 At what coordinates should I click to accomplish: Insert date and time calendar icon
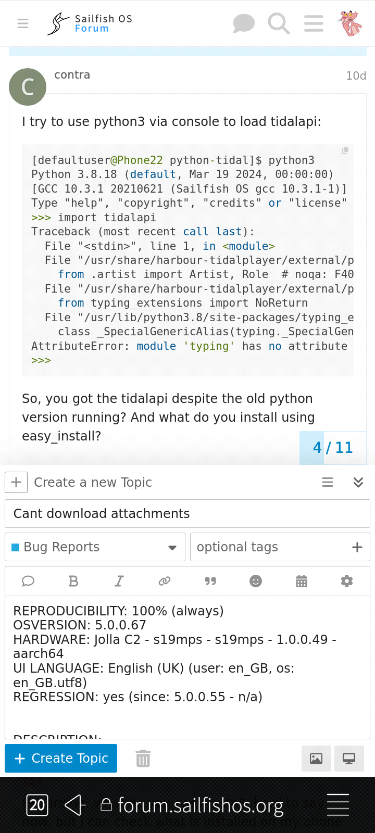coord(302,581)
